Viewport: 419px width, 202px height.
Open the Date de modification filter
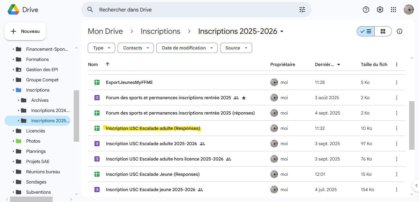pyautogui.click(x=187, y=48)
